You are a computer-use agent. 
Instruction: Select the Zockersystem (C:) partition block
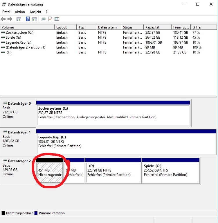[113, 113]
